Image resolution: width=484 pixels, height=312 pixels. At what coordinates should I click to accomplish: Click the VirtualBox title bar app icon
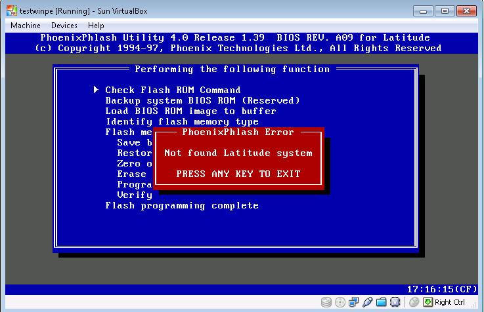[x=12, y=10]
